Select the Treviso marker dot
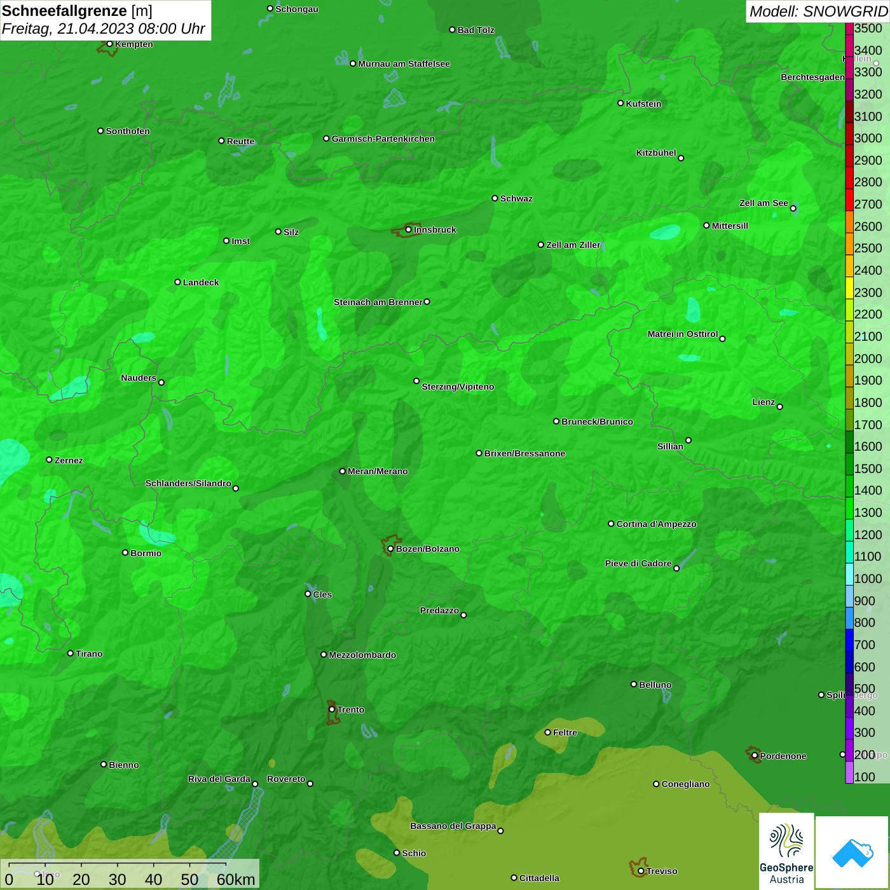The width and height of the screenshot is (890, 890). (x=641, y=871)
